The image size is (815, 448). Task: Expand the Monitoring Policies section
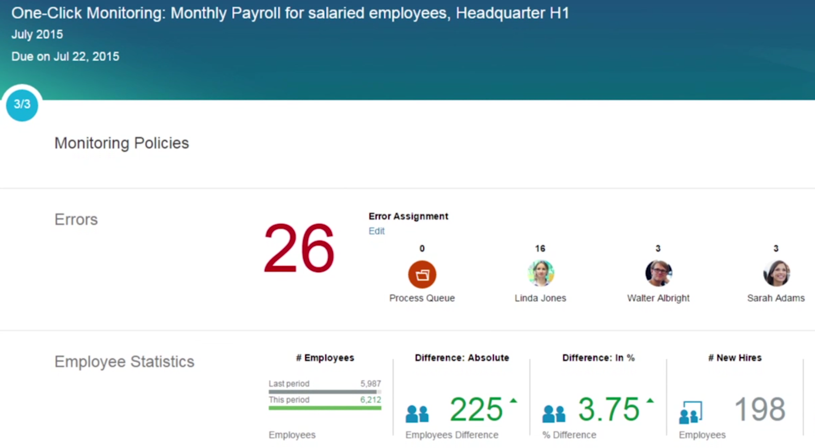(x=122, y=143)
